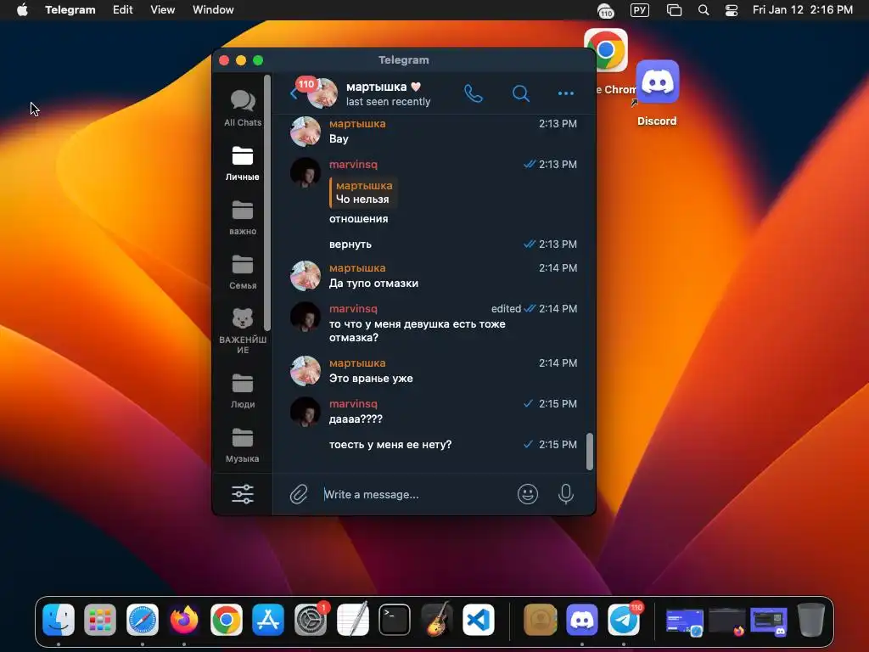The image size is (869, 652).
Task: Open the Window menu
Action: tap(213, 10)
